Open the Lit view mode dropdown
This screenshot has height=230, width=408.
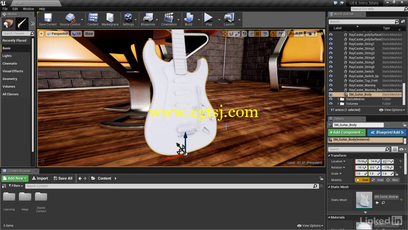click(76, 34)
